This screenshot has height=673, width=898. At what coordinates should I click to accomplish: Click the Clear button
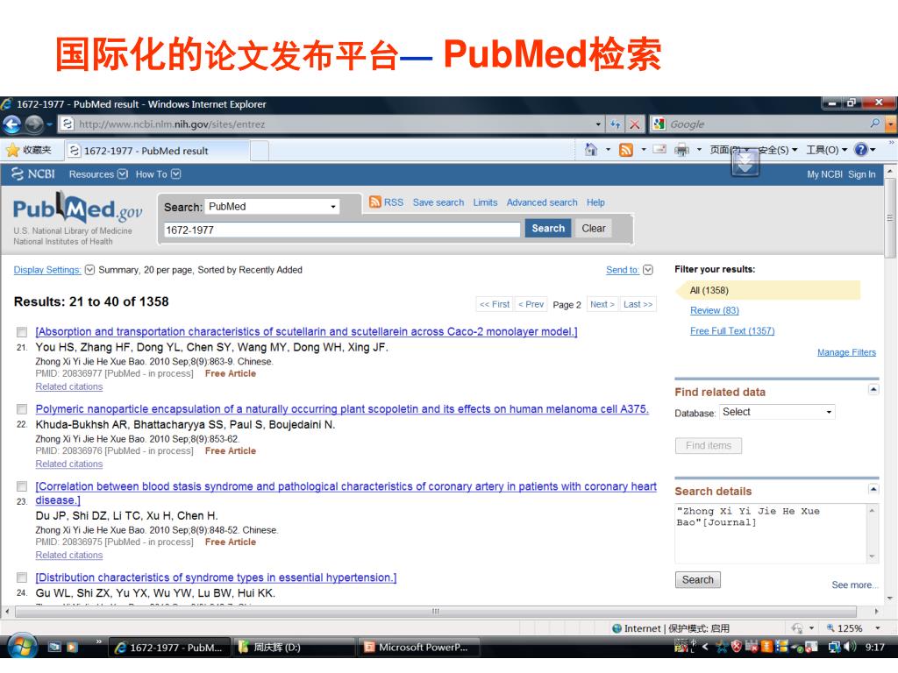coord(594,229)
